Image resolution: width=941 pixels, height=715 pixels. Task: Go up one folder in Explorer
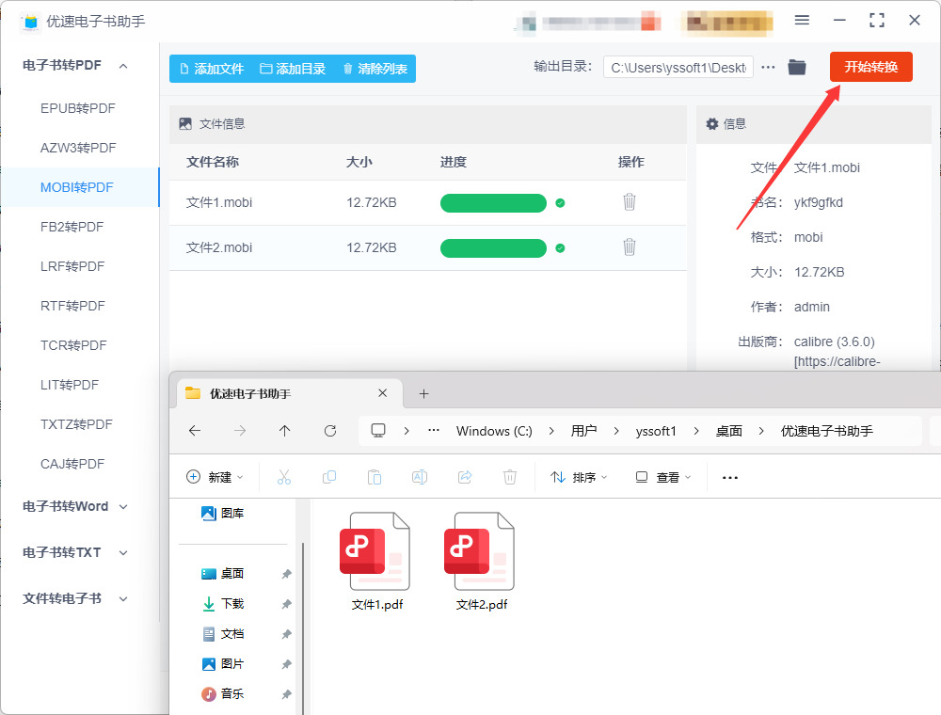[284, 431]
